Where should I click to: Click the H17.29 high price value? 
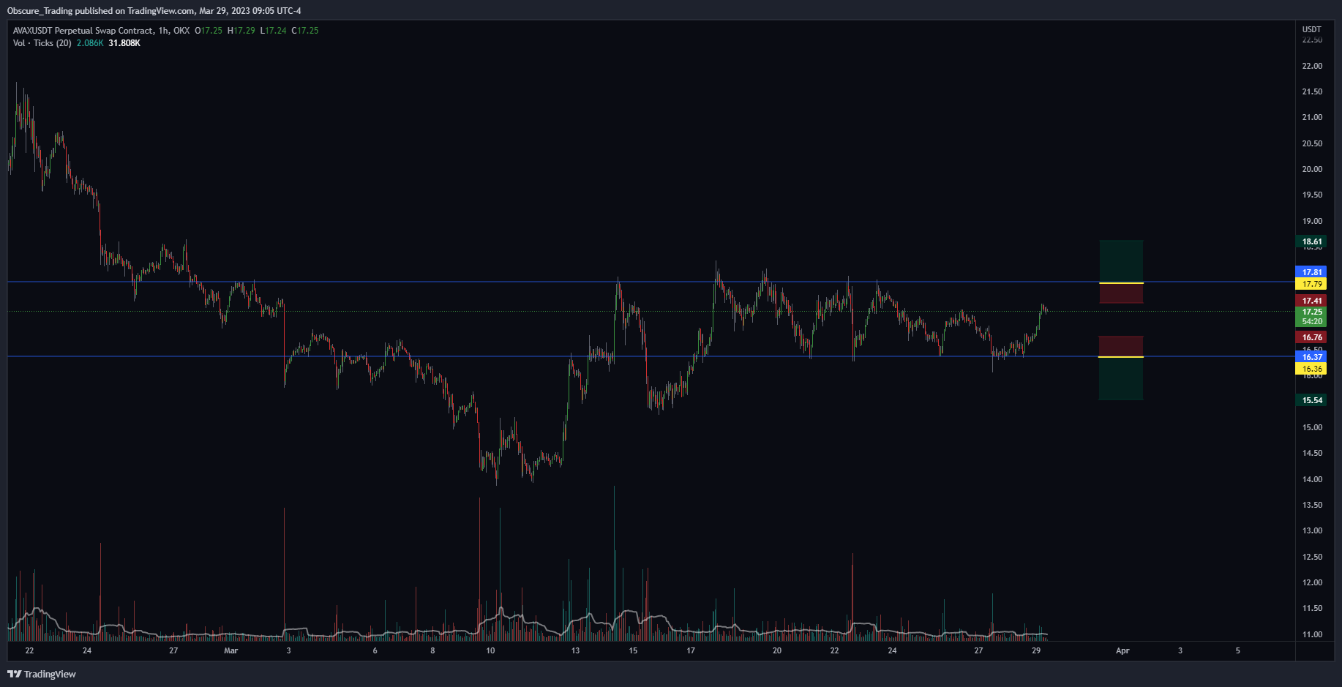pos(241,31)
